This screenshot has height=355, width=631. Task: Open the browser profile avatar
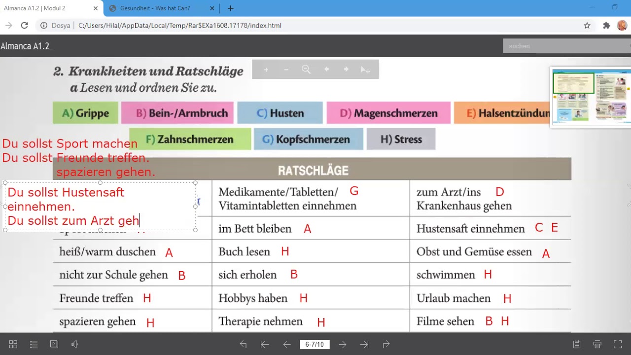coord(622,25)
